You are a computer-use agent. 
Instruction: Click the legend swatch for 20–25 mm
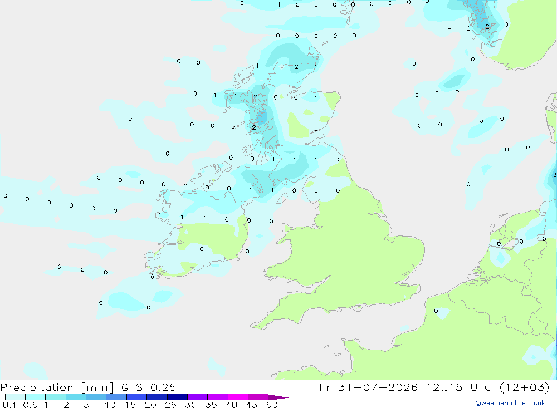coord(157,397)
